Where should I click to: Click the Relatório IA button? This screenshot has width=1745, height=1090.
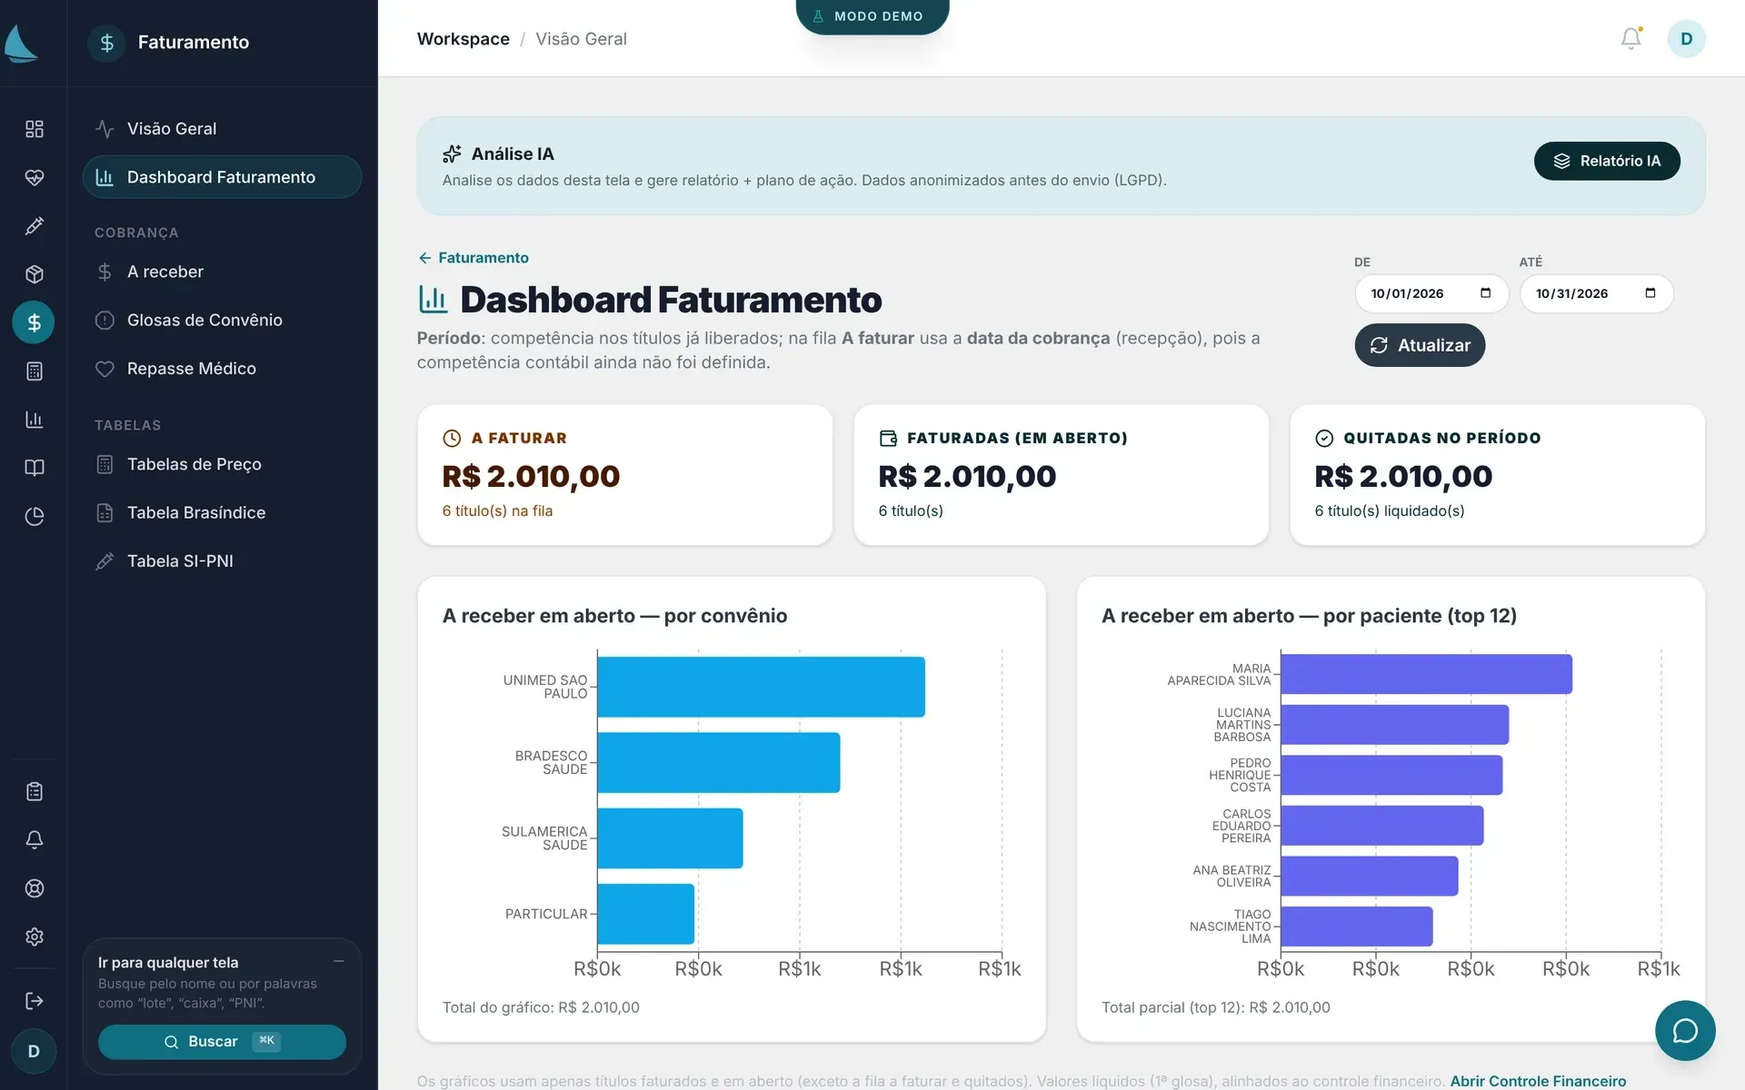click(1606, 161)
